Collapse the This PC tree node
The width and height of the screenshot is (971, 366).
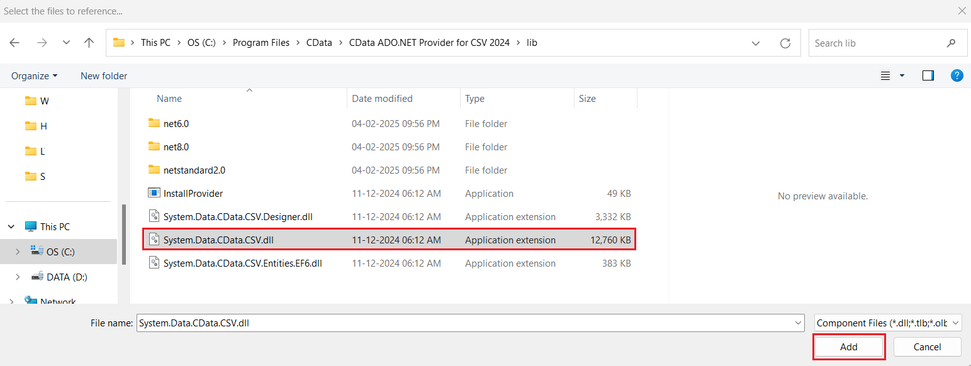[11, 226]
